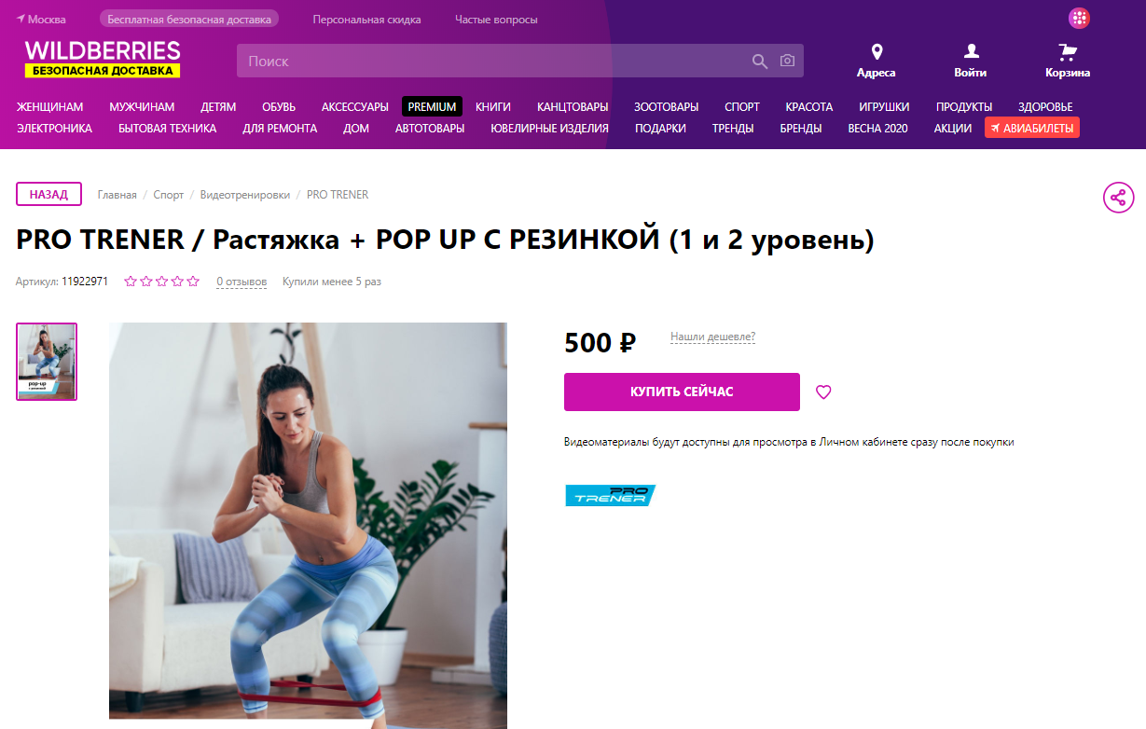Open the Корзина shopping cart

click(x=1068, y=52)
